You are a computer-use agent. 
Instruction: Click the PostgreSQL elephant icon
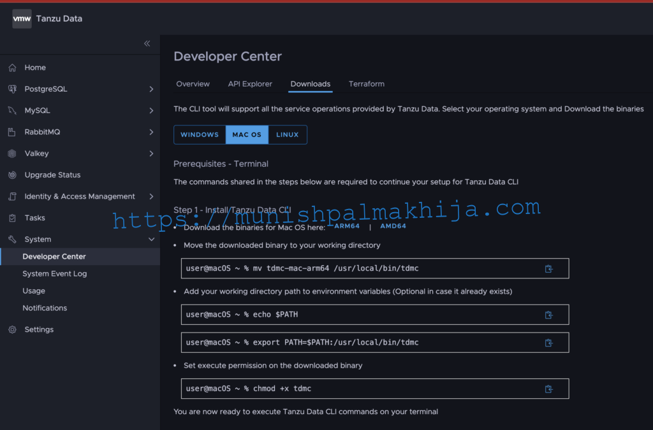13,89
